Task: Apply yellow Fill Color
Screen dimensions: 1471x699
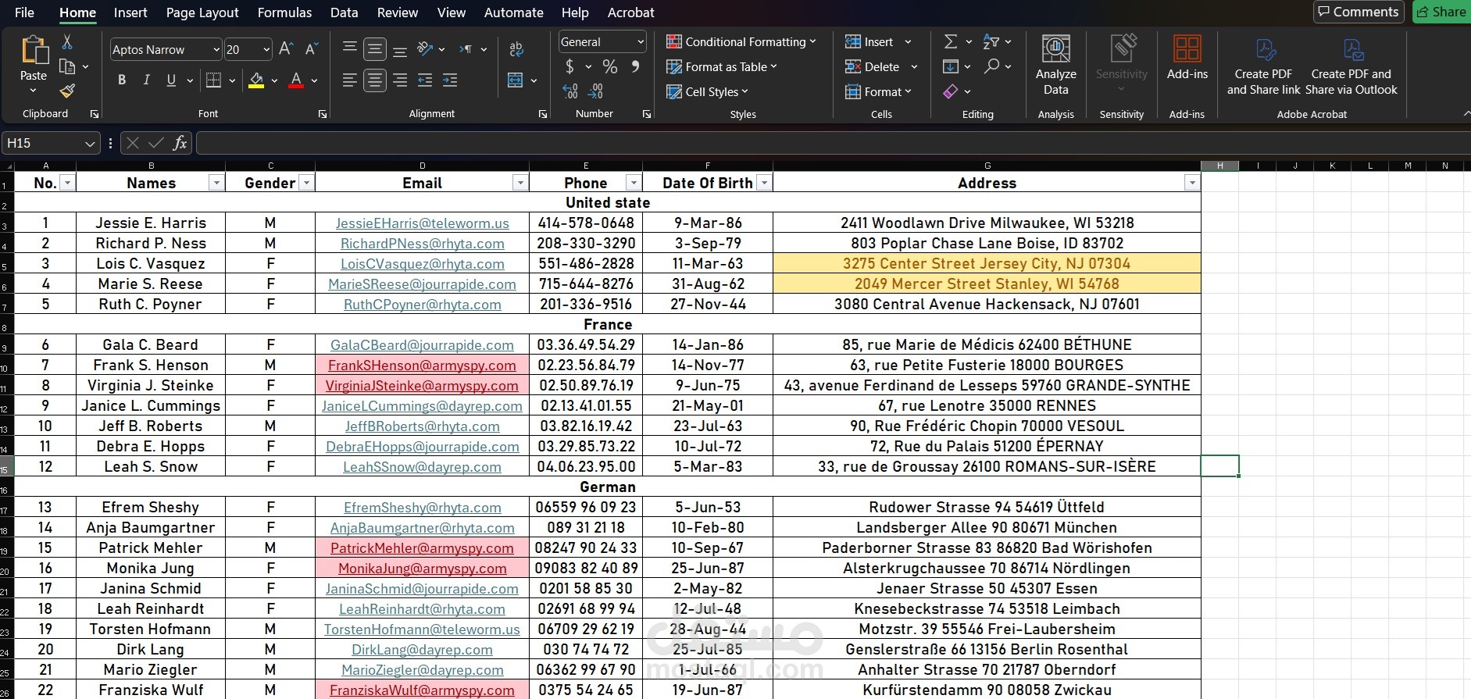Action: pyautogui.click(x=256, y=80)
